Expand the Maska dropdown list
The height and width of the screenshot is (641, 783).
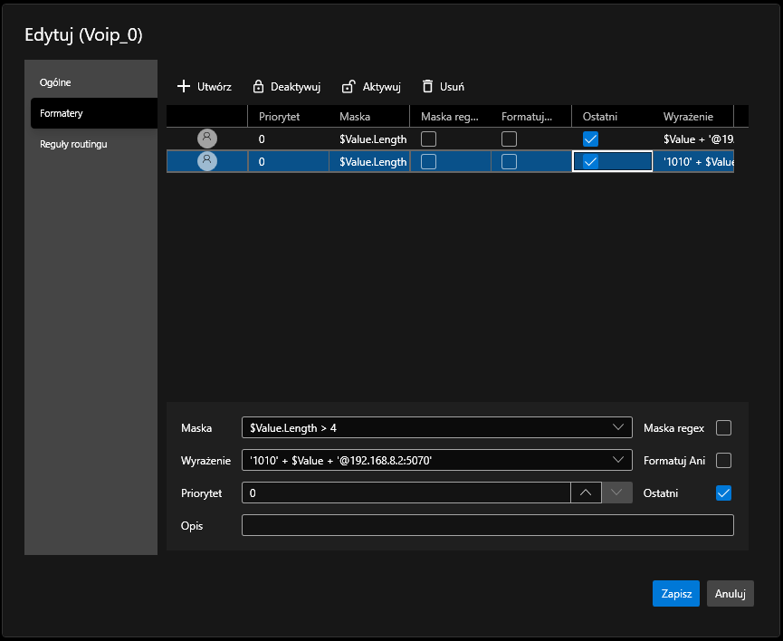pos(619,427)
